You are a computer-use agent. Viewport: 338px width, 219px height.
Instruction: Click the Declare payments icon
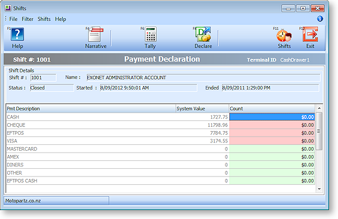point(203,34)
